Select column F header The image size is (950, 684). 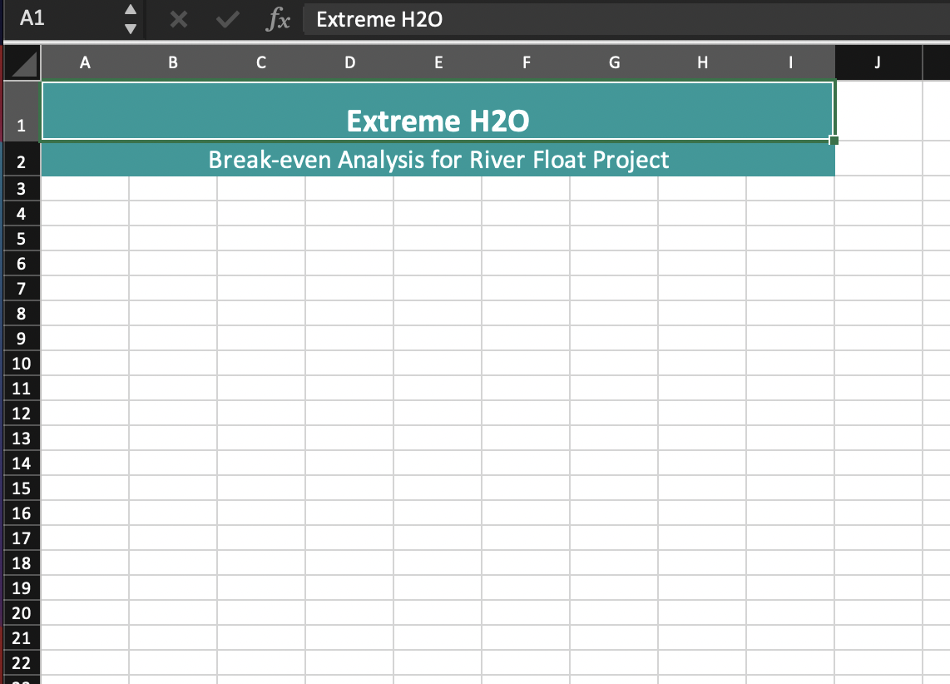tap(526, 62)
